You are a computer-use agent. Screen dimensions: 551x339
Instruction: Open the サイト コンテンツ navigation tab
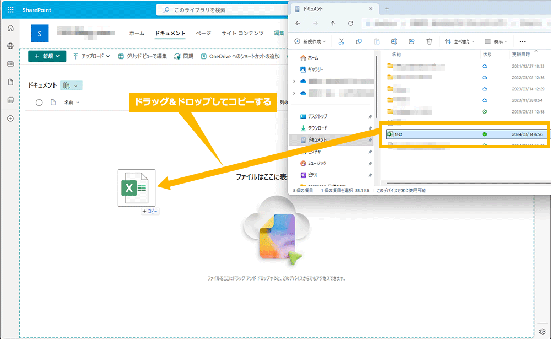242,33
